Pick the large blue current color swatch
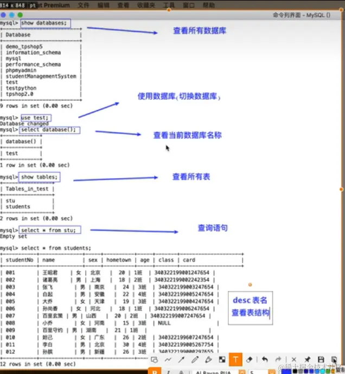This screenshot has height=374, width=345. click(x=286, y=372)
